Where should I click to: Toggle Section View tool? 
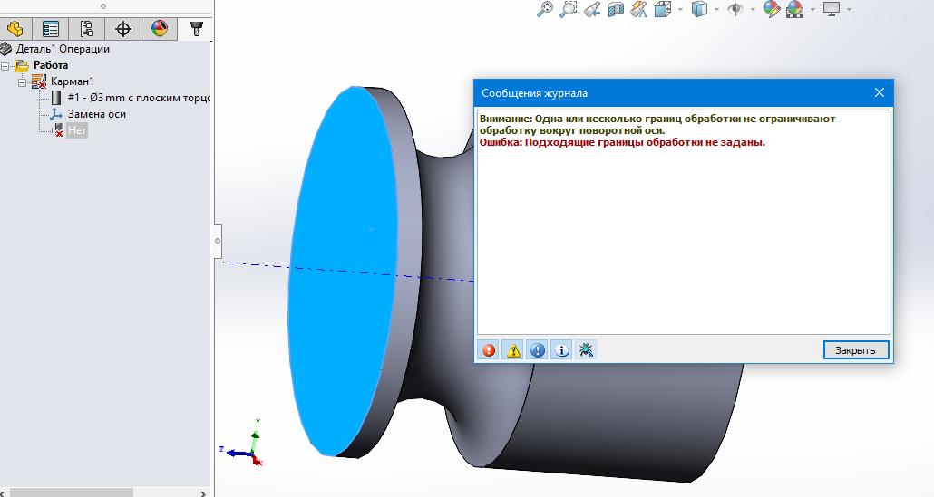click(x=616, y=9)
